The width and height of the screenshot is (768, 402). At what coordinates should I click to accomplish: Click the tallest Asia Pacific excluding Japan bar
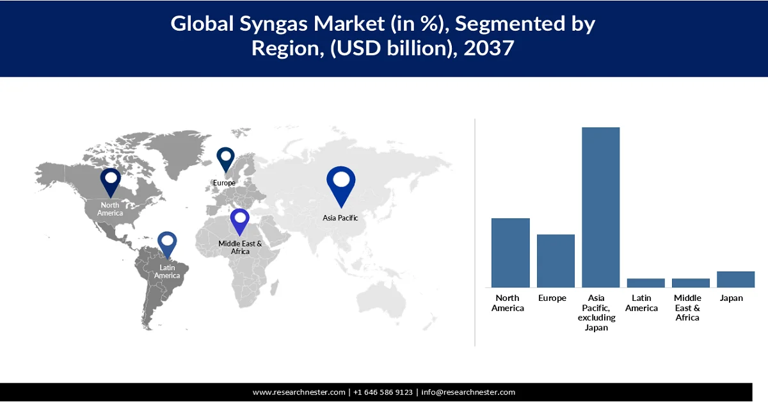coord(601,207)
